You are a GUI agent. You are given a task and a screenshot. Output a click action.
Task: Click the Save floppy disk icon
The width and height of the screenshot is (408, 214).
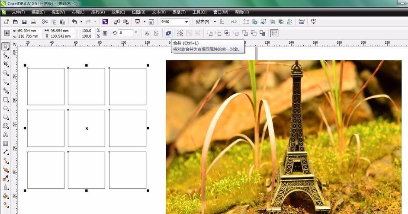coord(24,22)
